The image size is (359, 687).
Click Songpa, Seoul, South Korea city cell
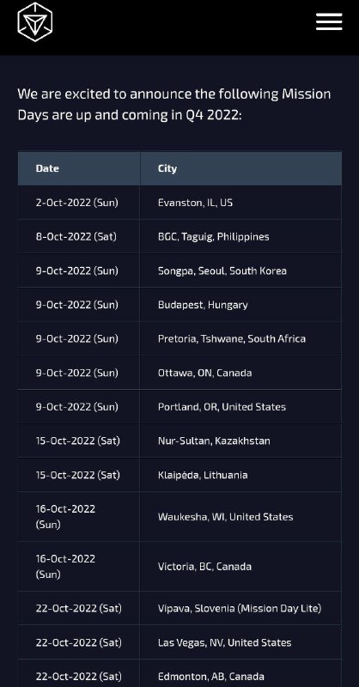coord(222,271)
